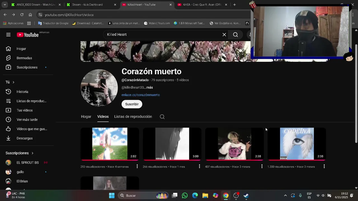The width and height of the screenshot is (358, 201).
Task: Open Ver Godzilla vs. Kon... bookmark
Action: tap(225, 23)
